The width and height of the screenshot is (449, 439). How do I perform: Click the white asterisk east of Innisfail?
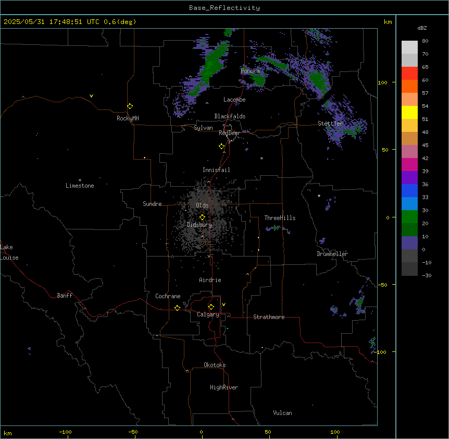click(261, 158)
